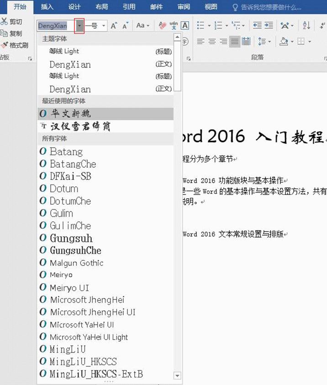The width and height of the screenshot is (327, 385).
Task: Decrease font size with the smaller A icon
Action: click(x=125, y=26)
